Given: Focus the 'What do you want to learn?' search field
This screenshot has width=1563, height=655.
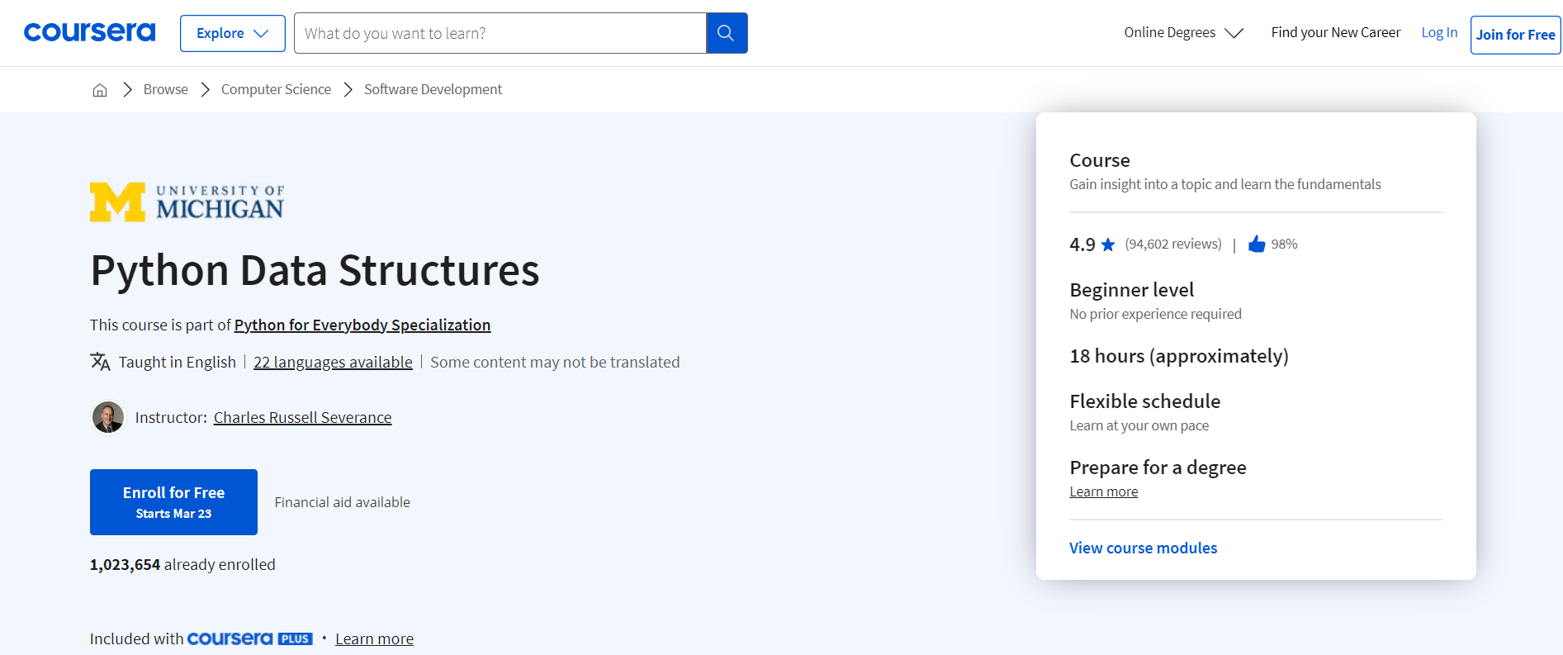Looking at the screenshot, I should (x=500, y=33).
